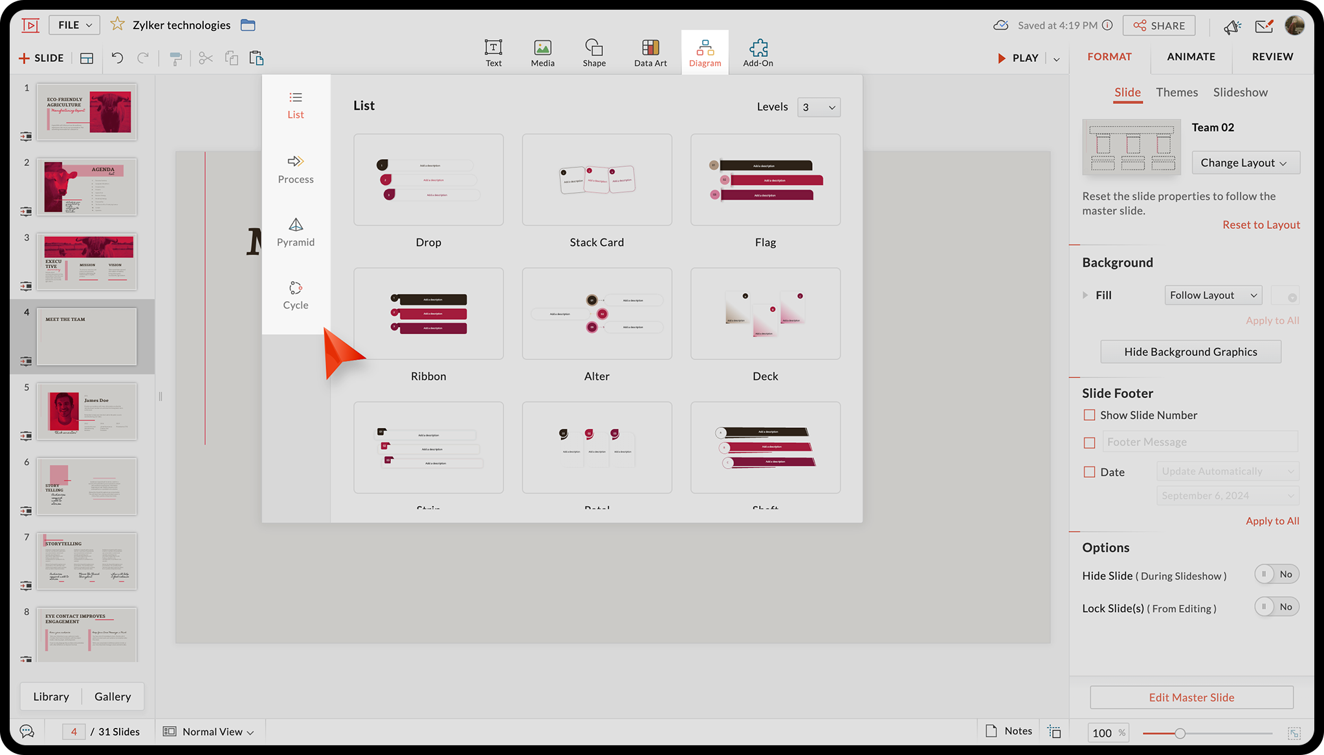The image size is (1324, 755).
Task: Switch to the ANIMATE tab
Action: click(1191, 57)
